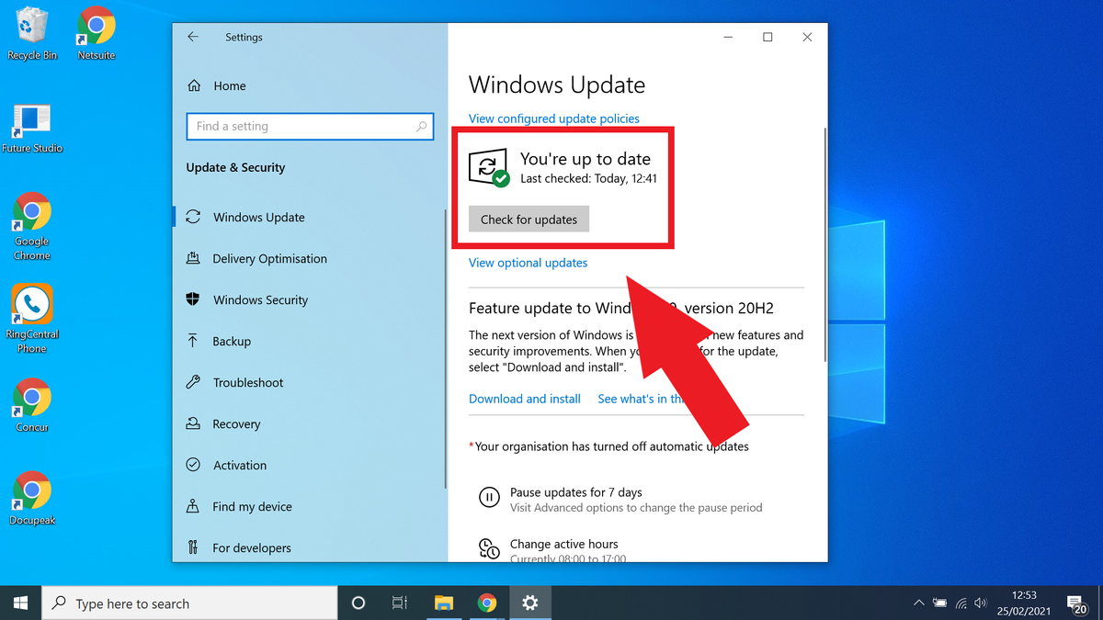This screenshot has height=620, width=1103.
Task: Select Windows Update in the sidebar
Action: 260,217
